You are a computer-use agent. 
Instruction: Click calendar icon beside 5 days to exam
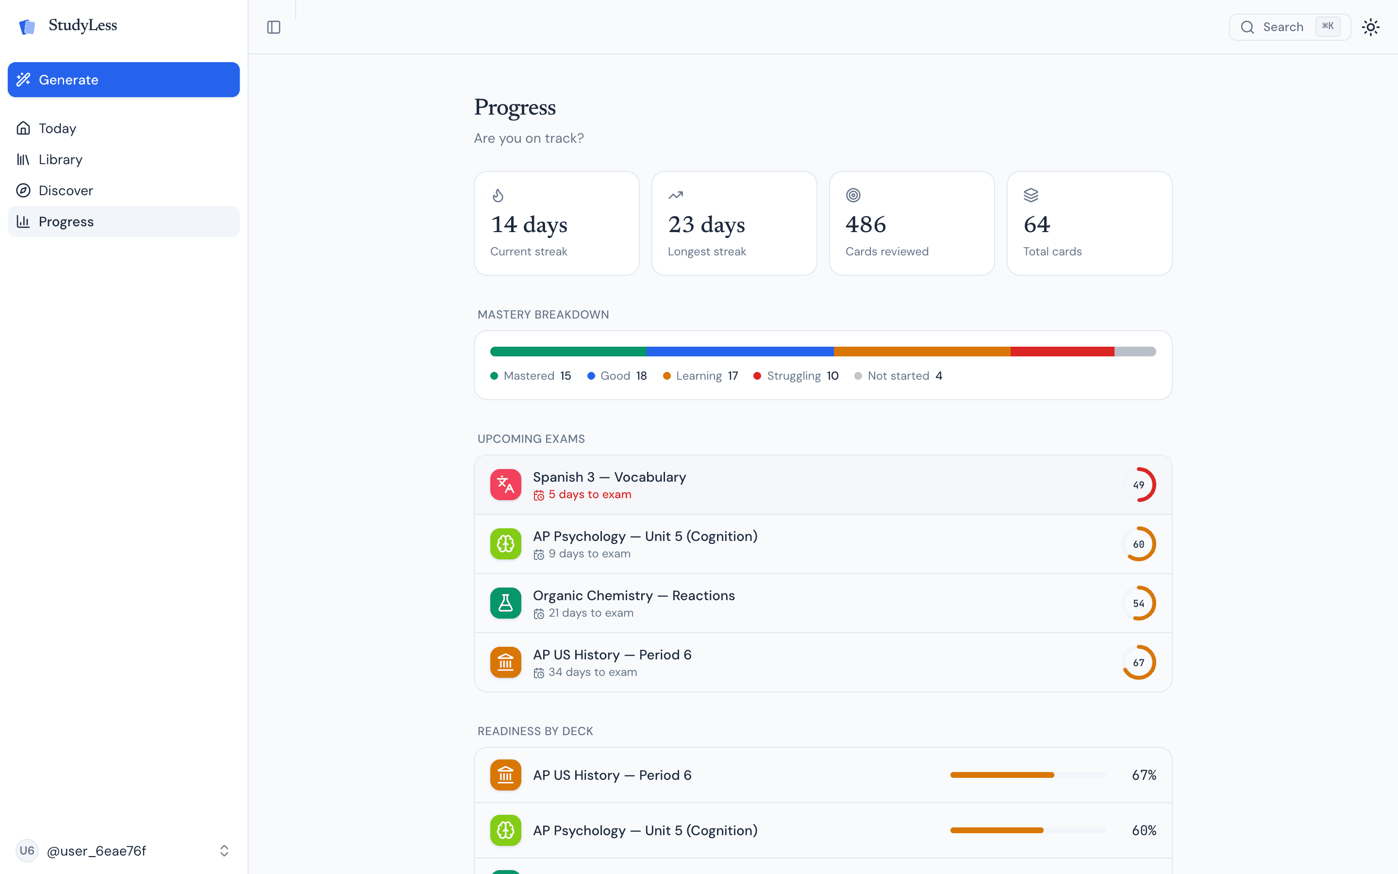click(538, 495)
